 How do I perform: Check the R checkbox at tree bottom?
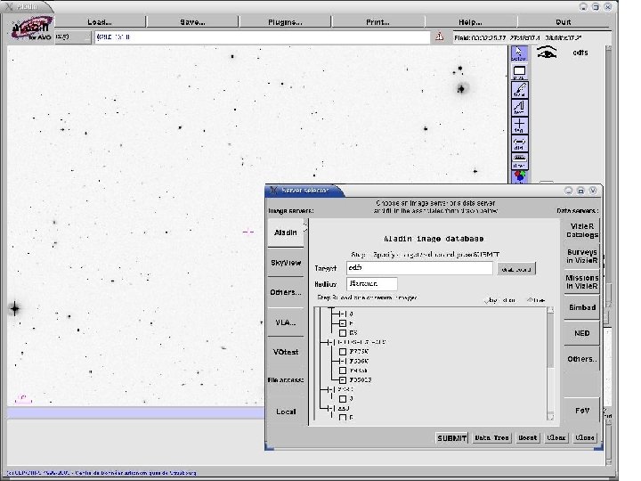pyautogui.click(x=343, y=417)
